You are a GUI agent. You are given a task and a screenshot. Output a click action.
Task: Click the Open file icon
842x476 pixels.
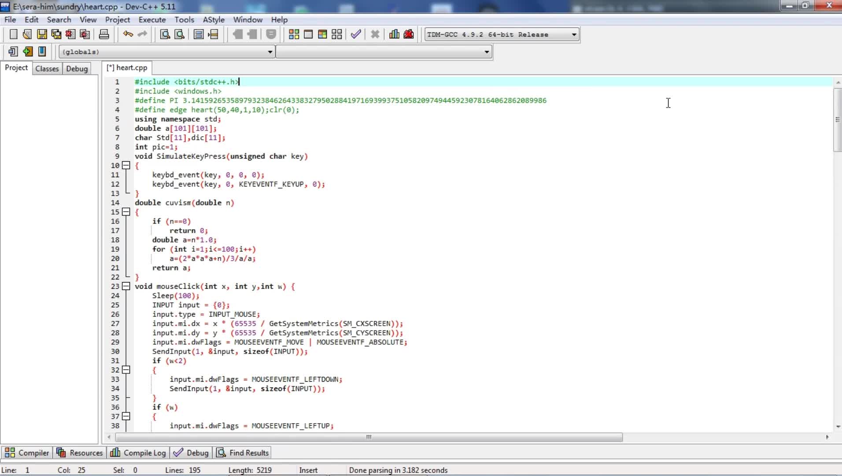(27, 34)
